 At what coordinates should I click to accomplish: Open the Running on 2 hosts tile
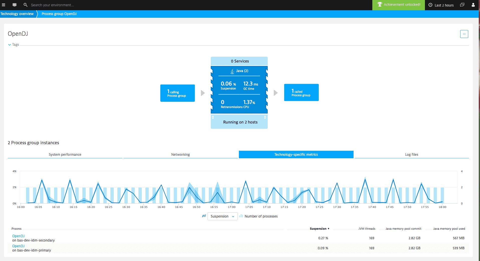point(239,122)
